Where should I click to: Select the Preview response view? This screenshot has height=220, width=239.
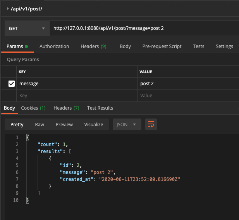tap(64, 125)
